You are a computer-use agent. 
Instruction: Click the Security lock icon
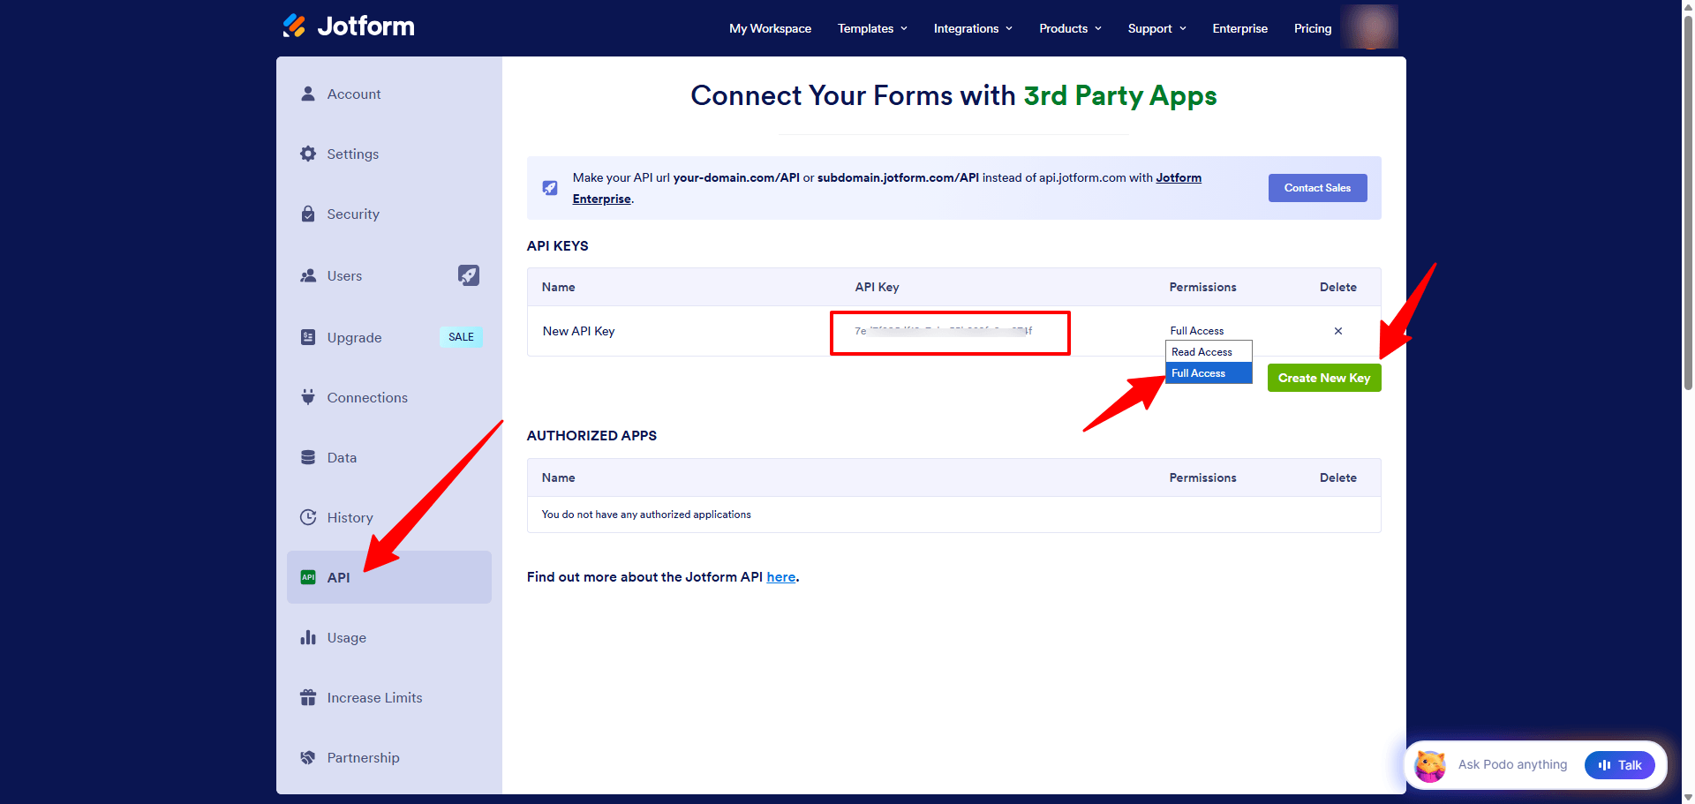point(308,214)
